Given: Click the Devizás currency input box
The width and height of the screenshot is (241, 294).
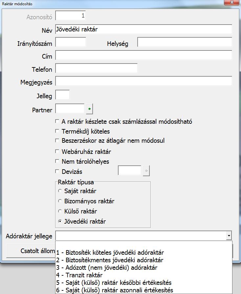Looking at the screenshot, I should point(129,170).
